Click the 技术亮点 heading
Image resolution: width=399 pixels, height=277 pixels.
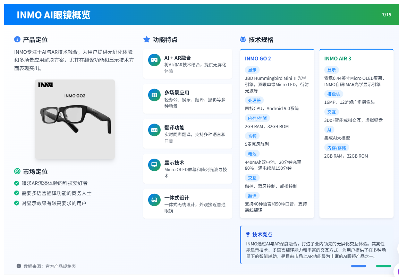tap(262, 235)
